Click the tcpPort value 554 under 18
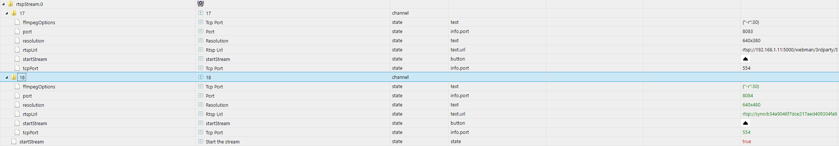Screen dimensions: 839x146 pos(746,132)
